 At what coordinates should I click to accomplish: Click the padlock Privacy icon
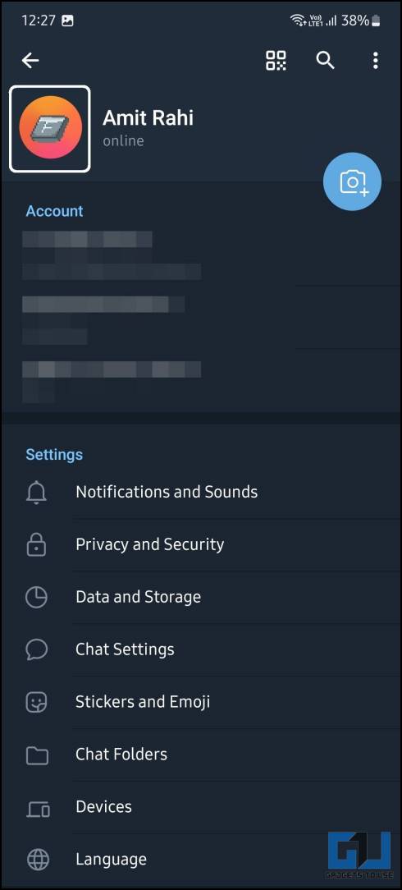(37, 544)
